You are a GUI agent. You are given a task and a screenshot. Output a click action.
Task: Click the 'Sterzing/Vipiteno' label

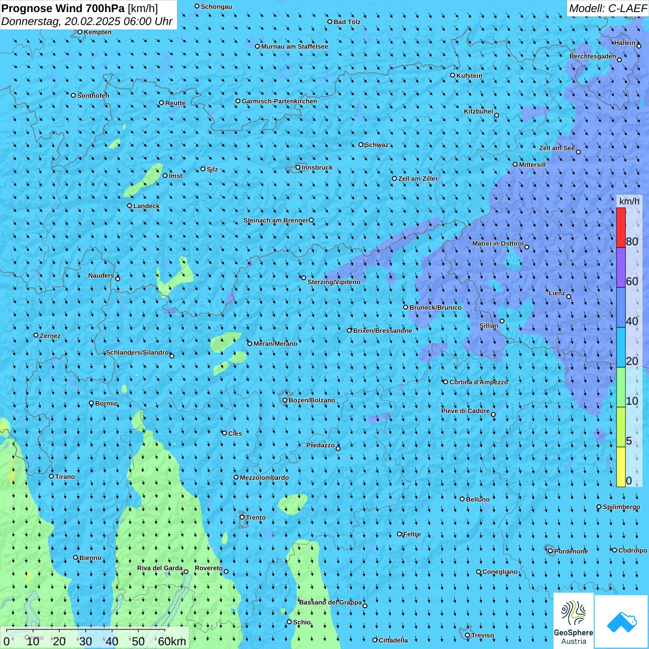click(x=334, y=282)
